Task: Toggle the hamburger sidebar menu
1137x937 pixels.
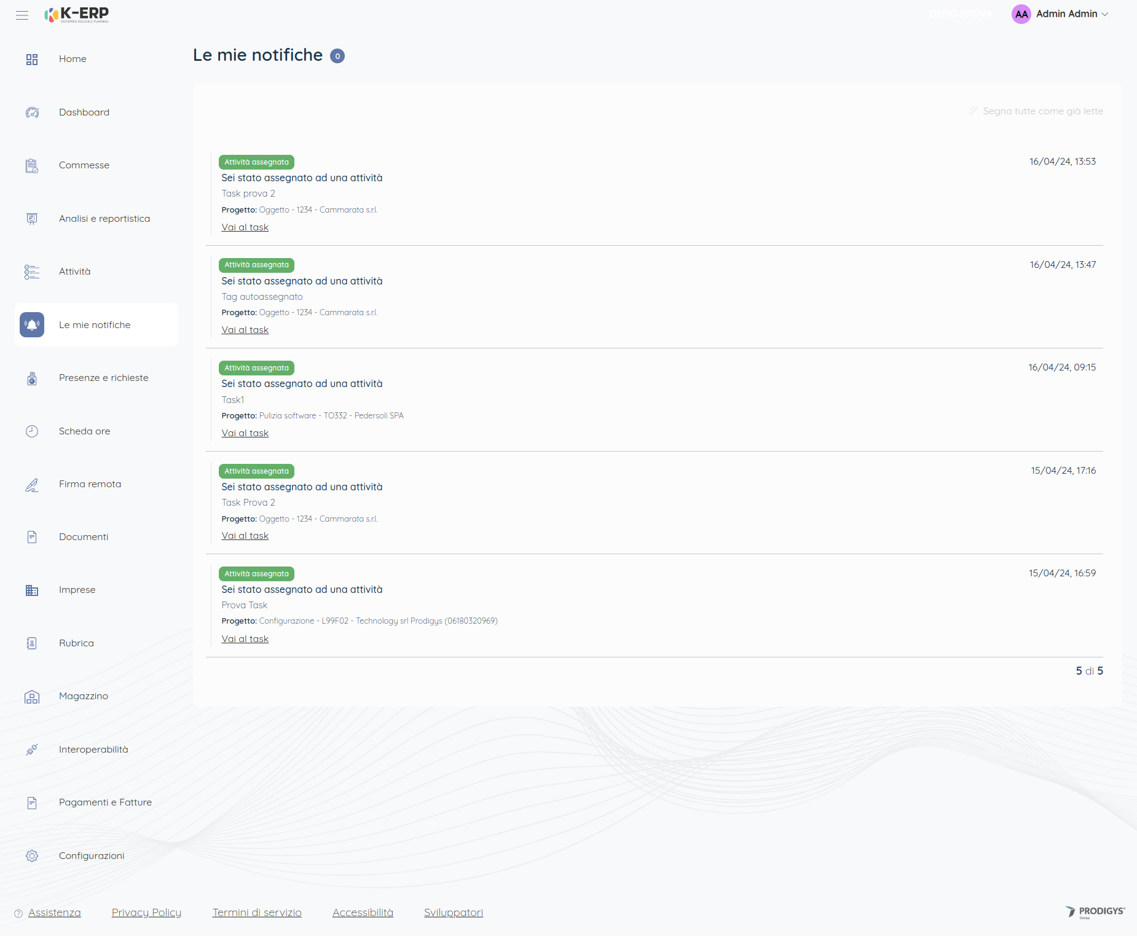Action: click(x=22, y=15)
